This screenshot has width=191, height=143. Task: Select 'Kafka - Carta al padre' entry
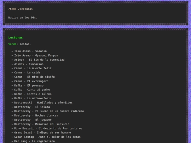point(32,90)
